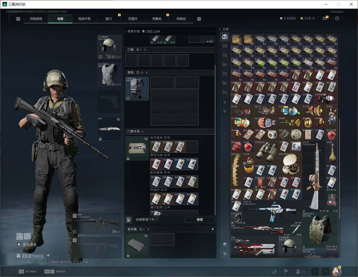Open the settings gear in the top bar
358x277 pixels.
tap(337, 18)
